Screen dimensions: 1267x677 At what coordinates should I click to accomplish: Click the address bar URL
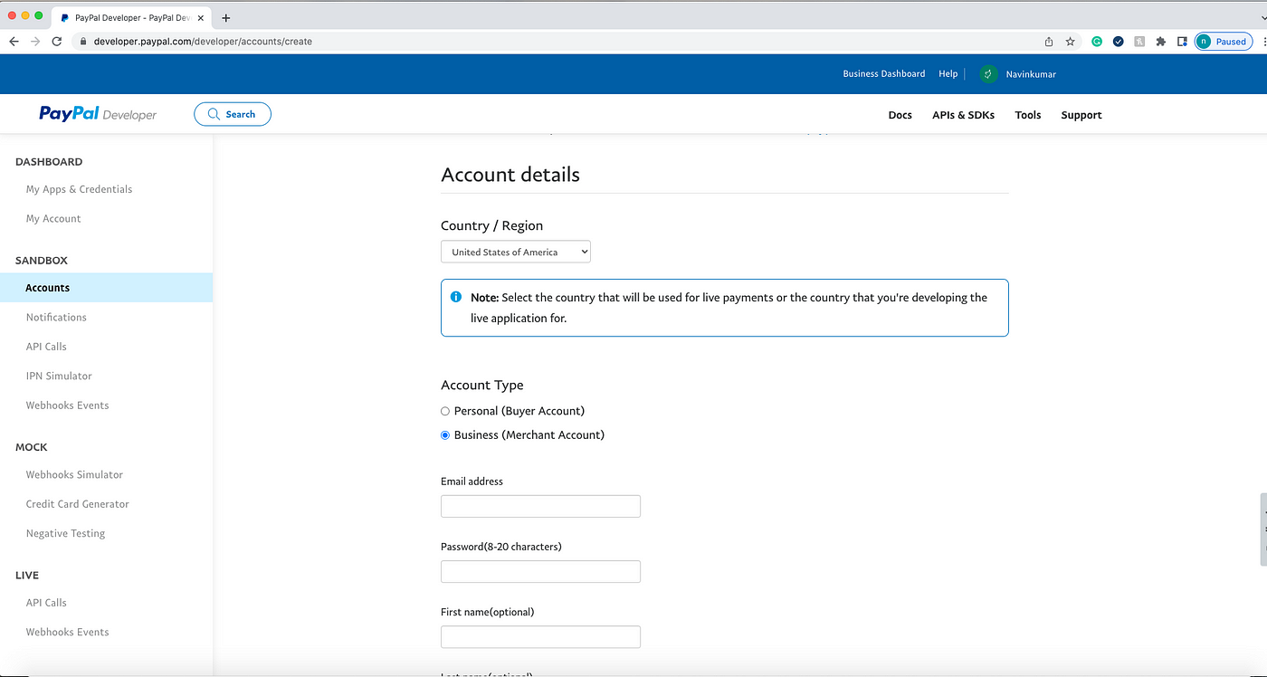point(203,42)
